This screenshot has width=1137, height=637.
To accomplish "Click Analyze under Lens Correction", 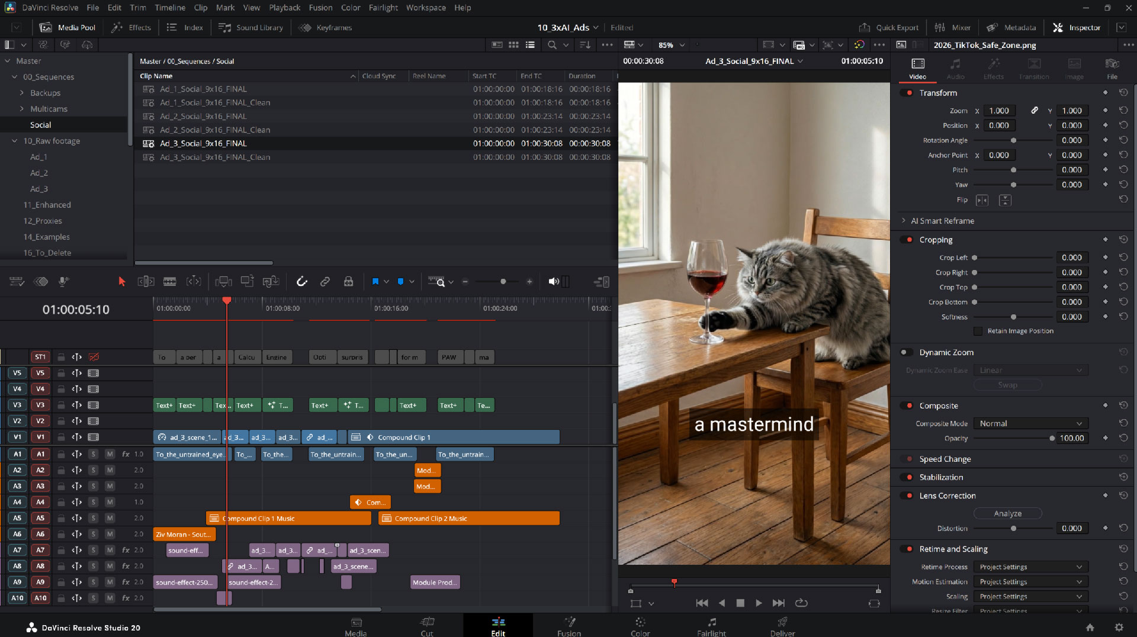I will click(1007, 513).
